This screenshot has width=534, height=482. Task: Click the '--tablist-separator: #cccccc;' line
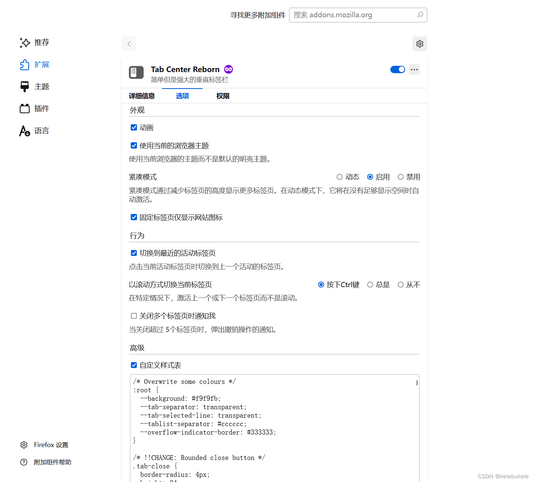(193, 424)
